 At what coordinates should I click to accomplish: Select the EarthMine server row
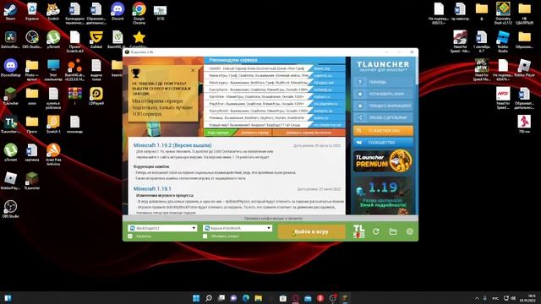274,97
